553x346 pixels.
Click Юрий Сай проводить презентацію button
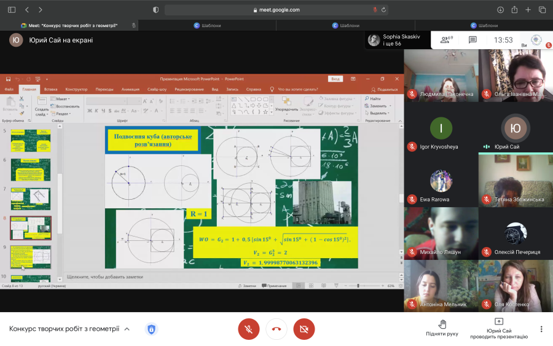(x=499, y=329)
